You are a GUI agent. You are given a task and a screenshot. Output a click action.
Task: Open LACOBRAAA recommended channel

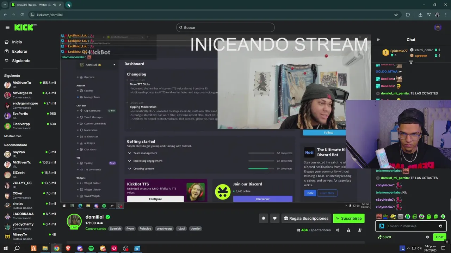pyautogui.click(x=30, y=216)
